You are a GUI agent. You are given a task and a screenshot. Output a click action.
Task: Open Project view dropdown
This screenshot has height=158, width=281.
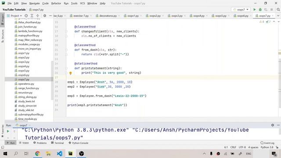pyautogui.click(x=14, y=16)
